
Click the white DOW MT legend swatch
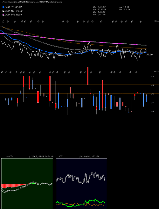click(3, 11)
